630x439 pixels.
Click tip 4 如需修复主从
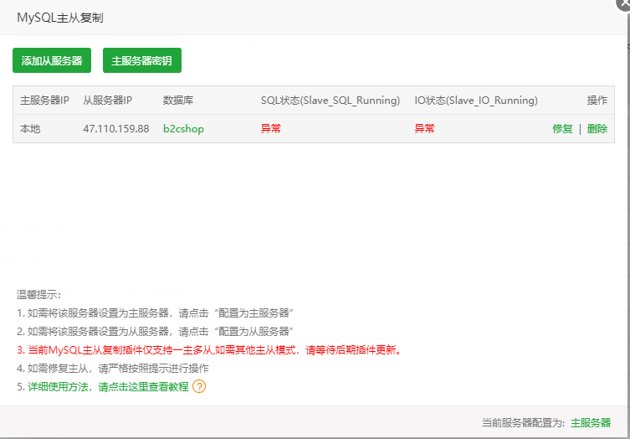coord(113,368)
